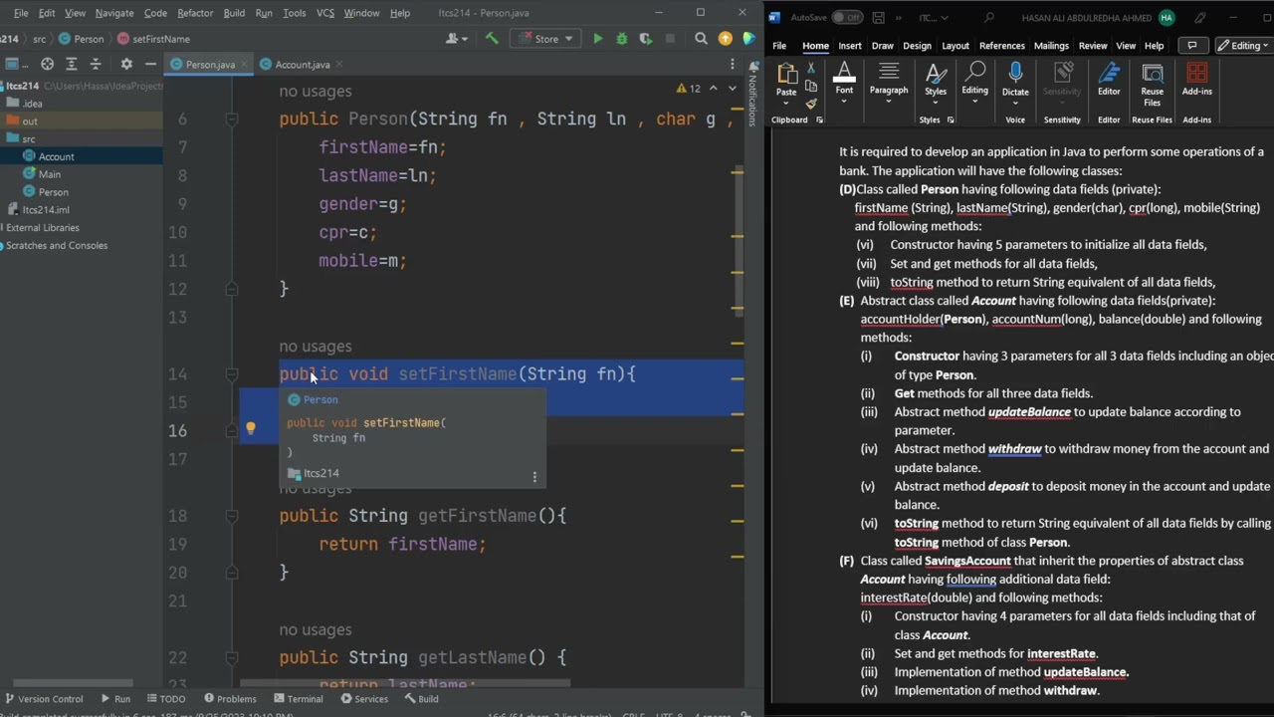Click the 12 warnings inspection indicator

(x=688, y=89)
